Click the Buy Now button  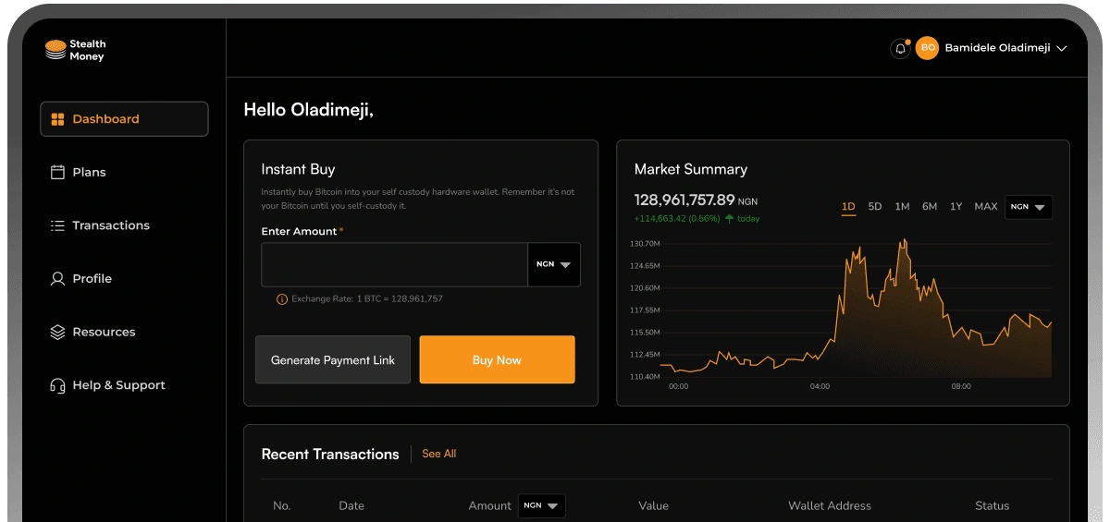pyautogui.click(x=497, y=359)
